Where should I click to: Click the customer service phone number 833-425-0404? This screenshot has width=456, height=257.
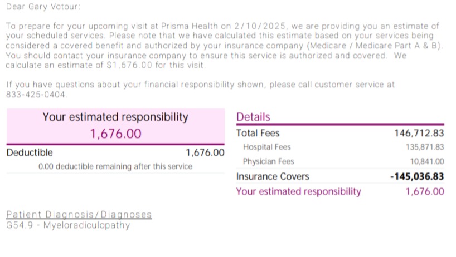[36, 95]
